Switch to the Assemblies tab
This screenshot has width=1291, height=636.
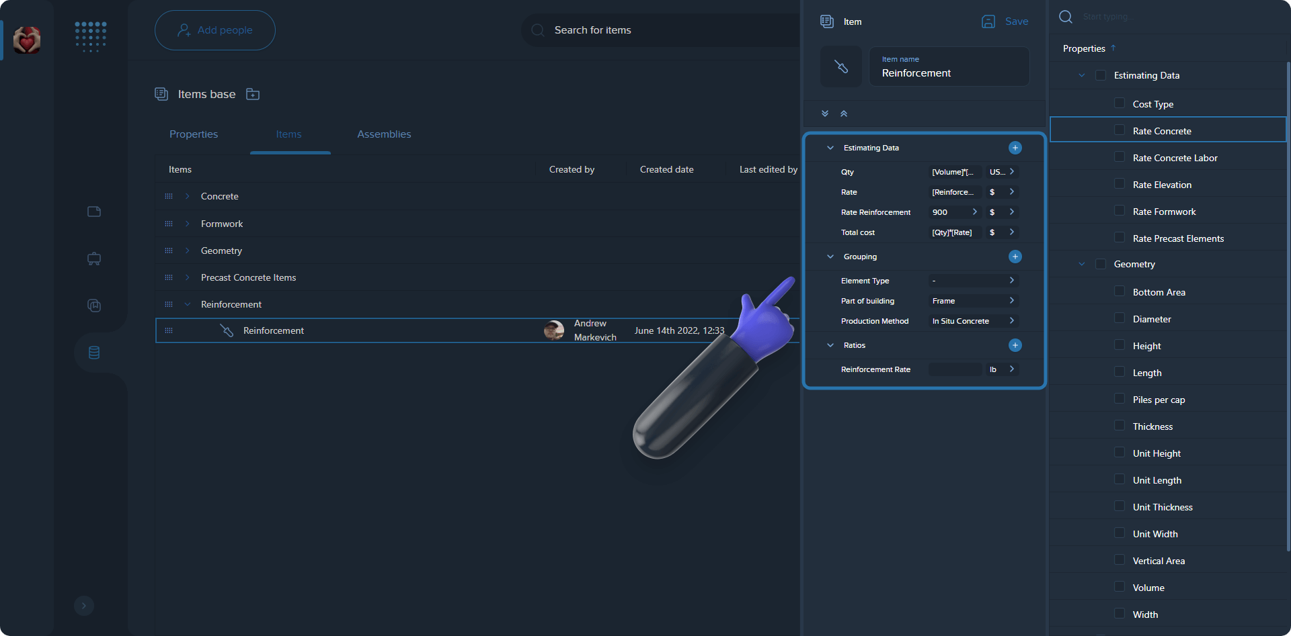[384, 134]
